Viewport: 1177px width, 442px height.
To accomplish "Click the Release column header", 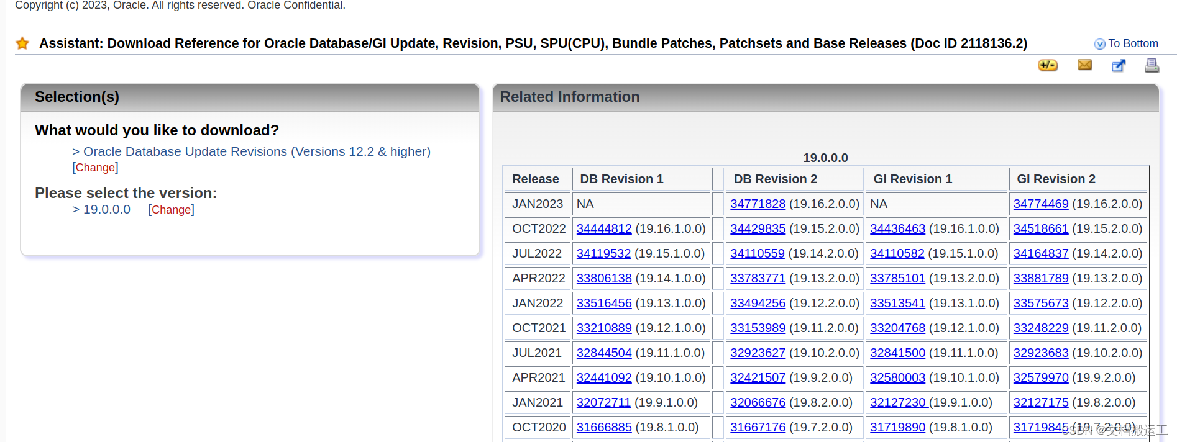I will 538,179.
